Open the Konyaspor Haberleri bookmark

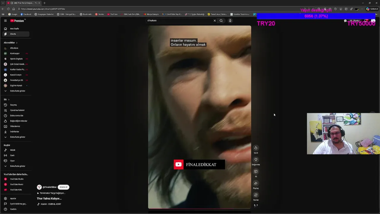[x=44, y=14]
